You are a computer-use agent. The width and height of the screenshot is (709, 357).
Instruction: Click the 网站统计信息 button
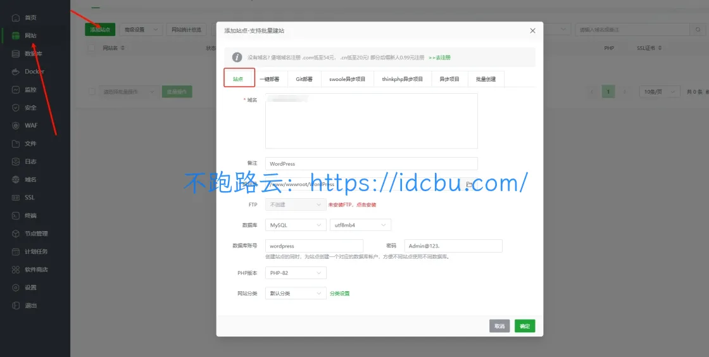tap(186, 29)
